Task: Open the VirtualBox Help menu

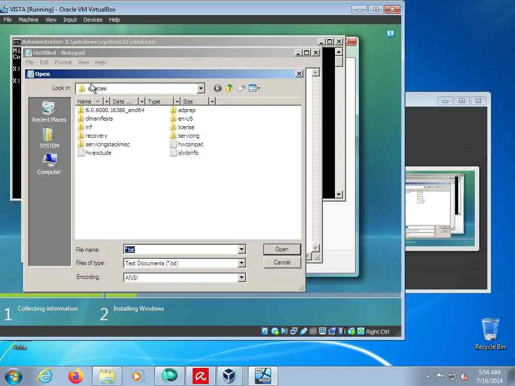Action: coord(114,20)
